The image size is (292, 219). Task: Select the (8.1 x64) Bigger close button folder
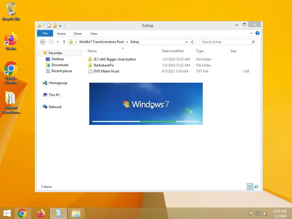coord(115,59)
